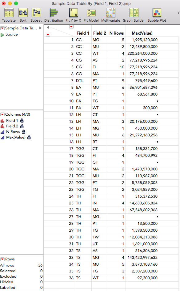Select row number 13 in the table

[71, 121]
